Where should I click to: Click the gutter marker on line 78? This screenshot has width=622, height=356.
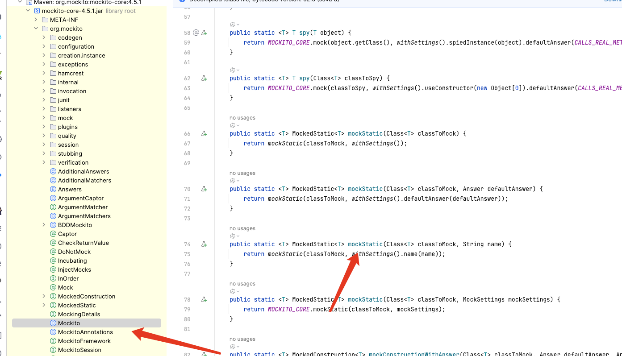pyautogui.click(x=204, y=299)
